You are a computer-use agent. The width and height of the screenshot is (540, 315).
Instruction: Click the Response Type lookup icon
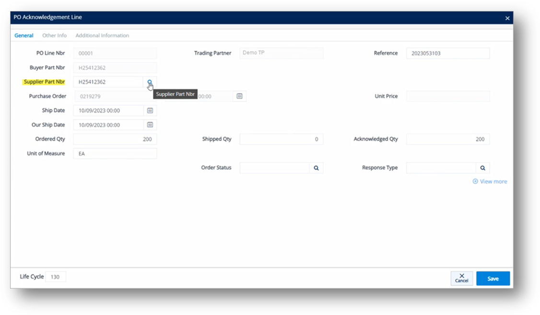482,168
